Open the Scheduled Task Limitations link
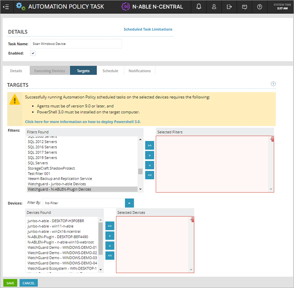Viewport: 294px width, 288px height. pos(148,29)
